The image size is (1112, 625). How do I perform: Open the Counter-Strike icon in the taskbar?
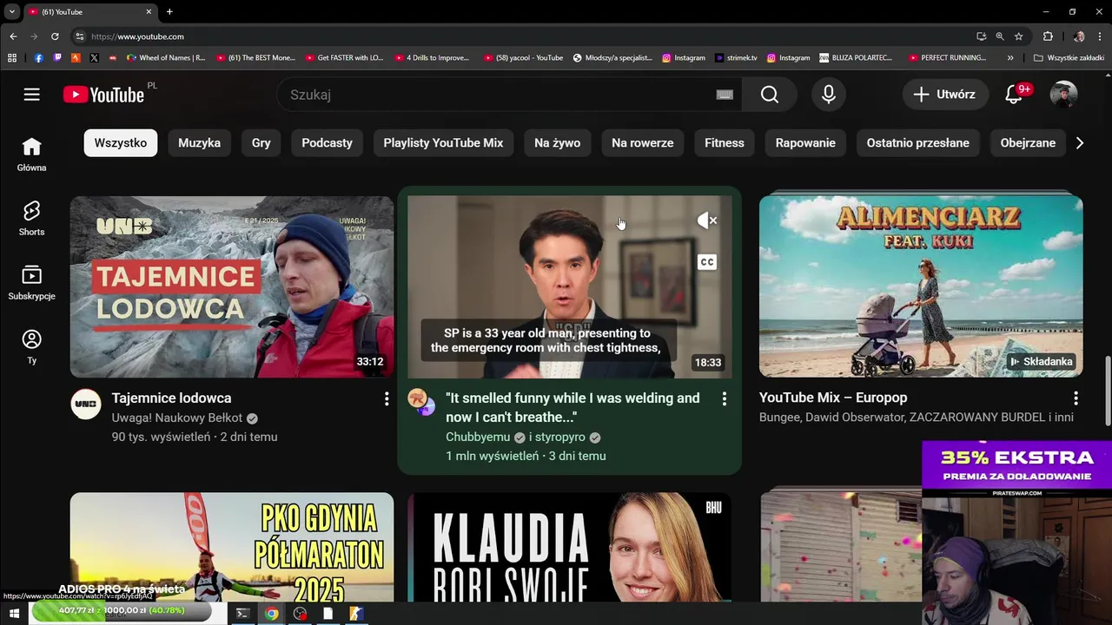[x=356, y=614]
